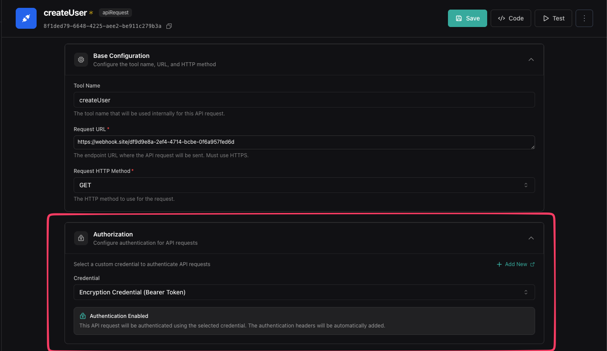Collapse the Base Configuration section

click(x=531, y=59)
